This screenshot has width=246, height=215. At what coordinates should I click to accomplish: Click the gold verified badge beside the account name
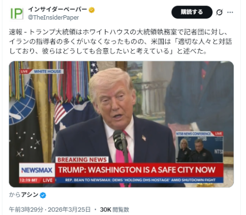click(x=92, y=10)
